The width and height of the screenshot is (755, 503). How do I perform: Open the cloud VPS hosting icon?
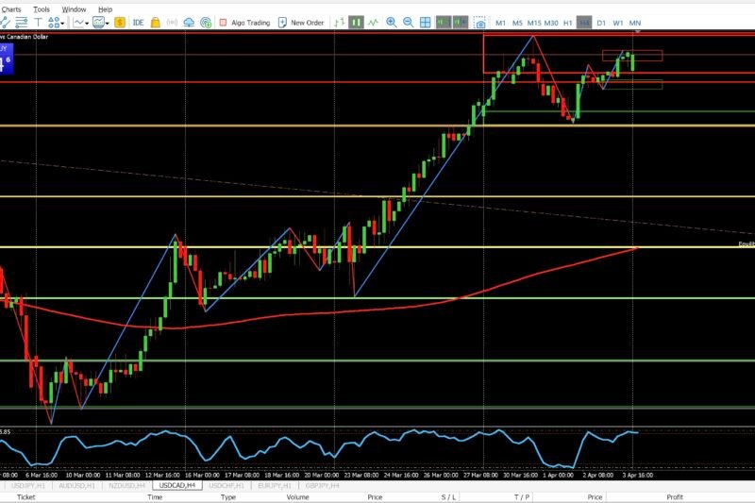pyautogui.click(x=190, y=22)
